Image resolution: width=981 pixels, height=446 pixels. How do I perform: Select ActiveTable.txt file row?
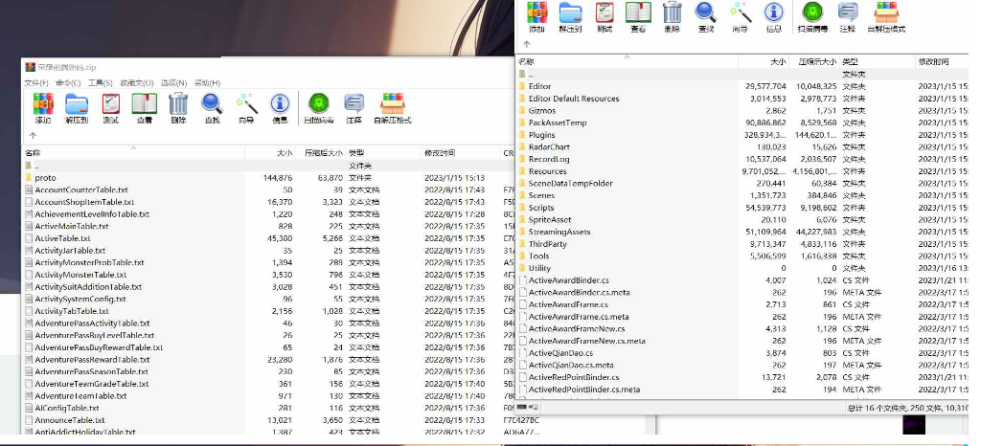pyautogui.click(x=62, y=238)
